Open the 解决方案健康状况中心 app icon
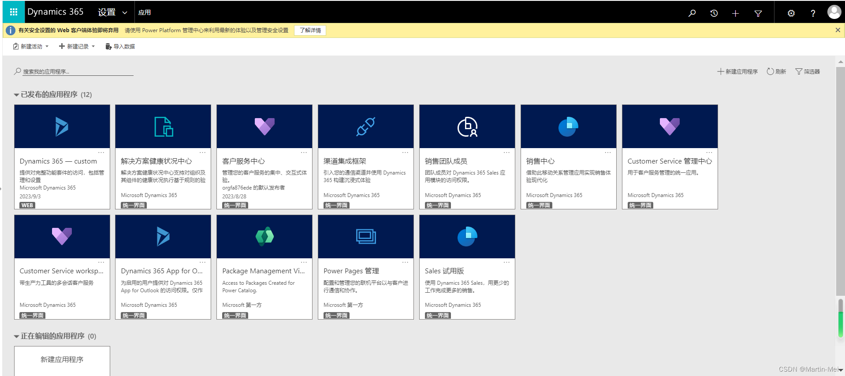This screenshot has width=845, height=376. coord(164,127)
